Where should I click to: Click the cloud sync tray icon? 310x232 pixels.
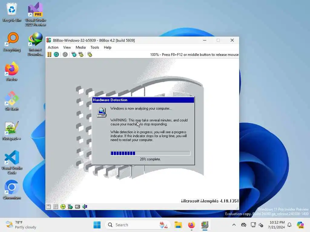(244, 225)
